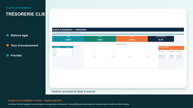The height and width of the screenshot is (108, 193).
Task: Click the "Relancer" action in Cabinet Horizon row
Action: 181,57
